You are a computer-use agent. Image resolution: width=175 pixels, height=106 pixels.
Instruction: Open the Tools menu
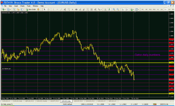[x=29, y=6]
